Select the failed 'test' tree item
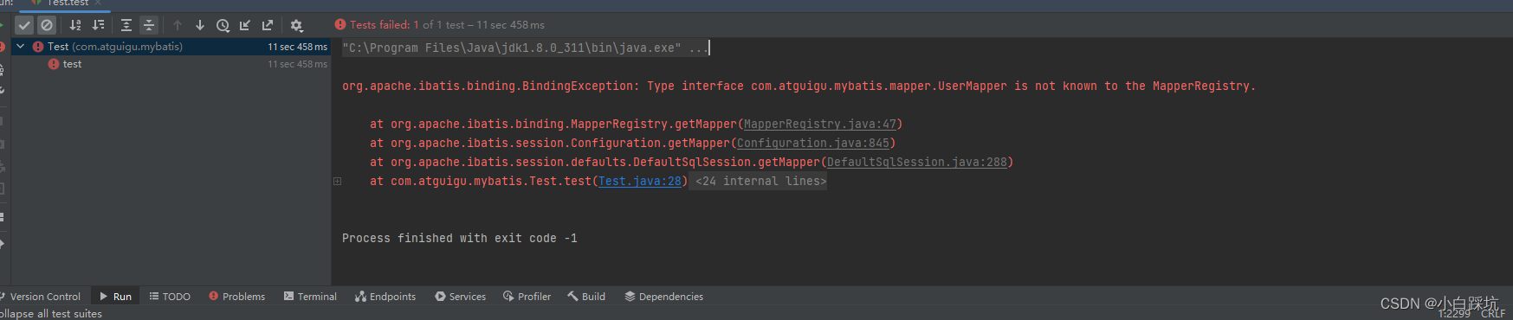 coord(73,64)
